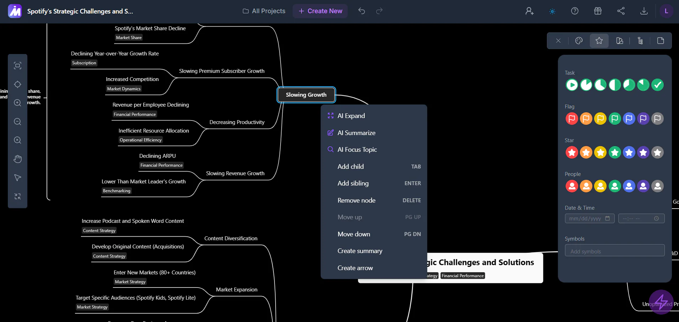Select the star markers tab icon

point(599,41)
